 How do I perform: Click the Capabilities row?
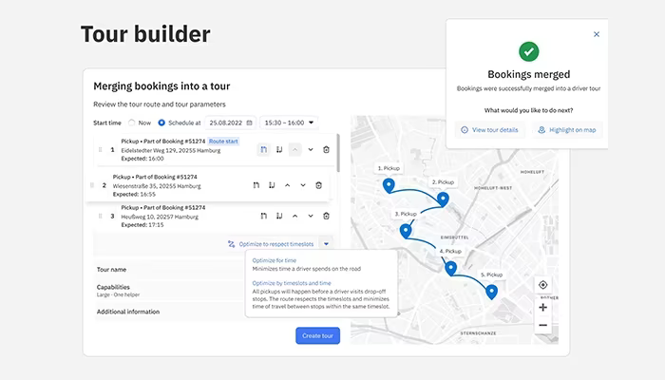point(170,291)
